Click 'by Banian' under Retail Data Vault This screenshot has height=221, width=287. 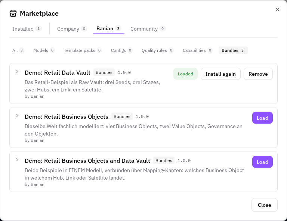coord(34,96)
